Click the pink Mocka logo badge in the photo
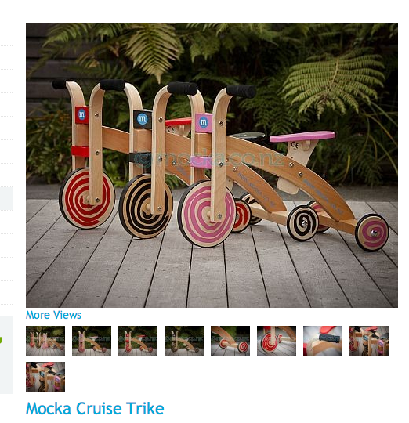This screenshot has width=409, height=423. point(204,123)
